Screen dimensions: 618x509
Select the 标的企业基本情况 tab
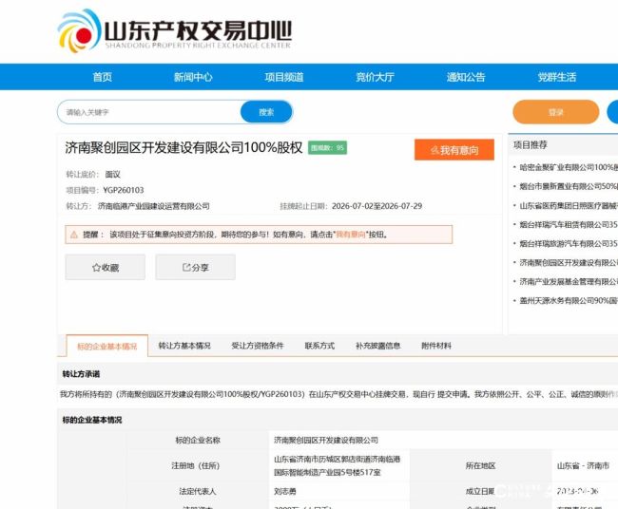coord(107,346)
